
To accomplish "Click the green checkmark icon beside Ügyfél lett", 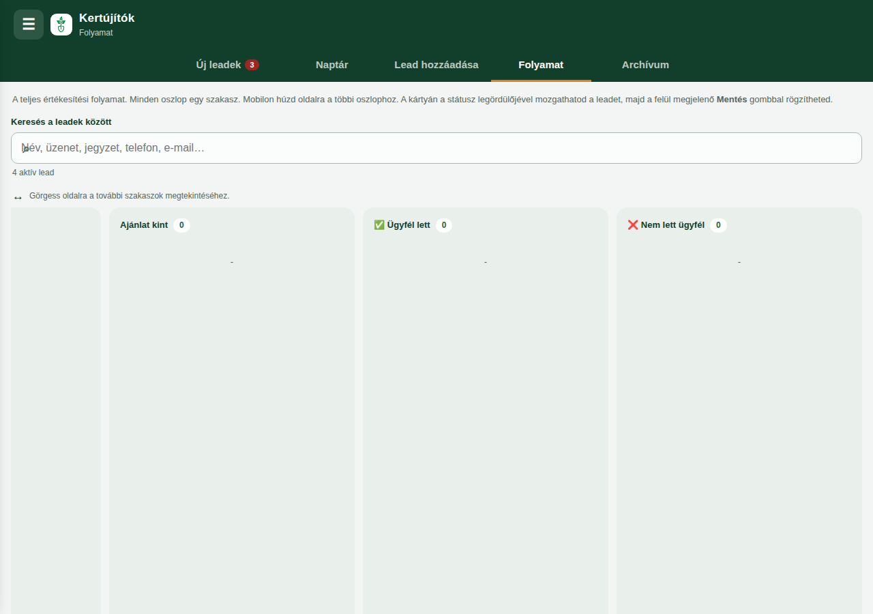I will (x=379, y=225).
